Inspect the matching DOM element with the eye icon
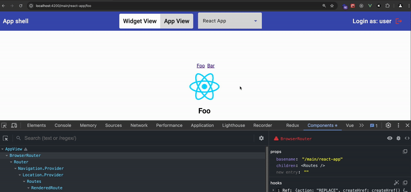The width and height of the screenshot is (411, 192). pyautogui.click(x=390, y=138)
